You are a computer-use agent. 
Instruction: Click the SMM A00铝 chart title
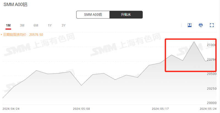[x=15, y=4]
